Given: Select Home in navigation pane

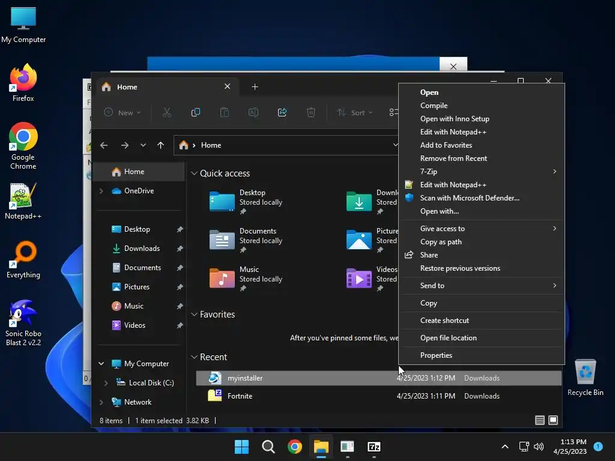Looking at the screenshot, I should click(x=139, y=172).
